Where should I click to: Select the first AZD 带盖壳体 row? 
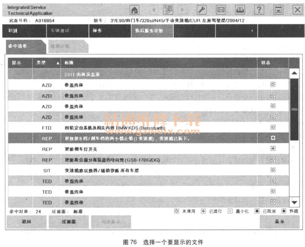coord(148,85)
